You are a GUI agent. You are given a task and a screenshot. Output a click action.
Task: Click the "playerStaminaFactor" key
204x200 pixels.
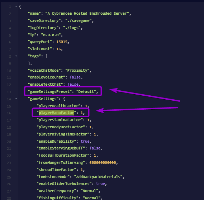pyautogui.click(x=60, y=120)
